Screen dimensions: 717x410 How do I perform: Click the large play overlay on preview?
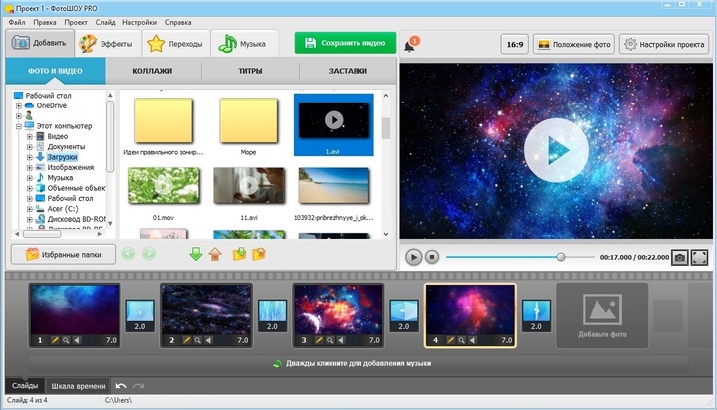pyautogui.click(x=556, y=150)
